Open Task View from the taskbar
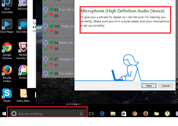The height and width of the screenshot is (126, 178). coord(91,114)
